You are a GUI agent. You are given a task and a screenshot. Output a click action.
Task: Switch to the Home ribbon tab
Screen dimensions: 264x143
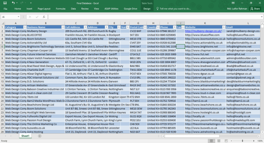[x=18, y=9]
